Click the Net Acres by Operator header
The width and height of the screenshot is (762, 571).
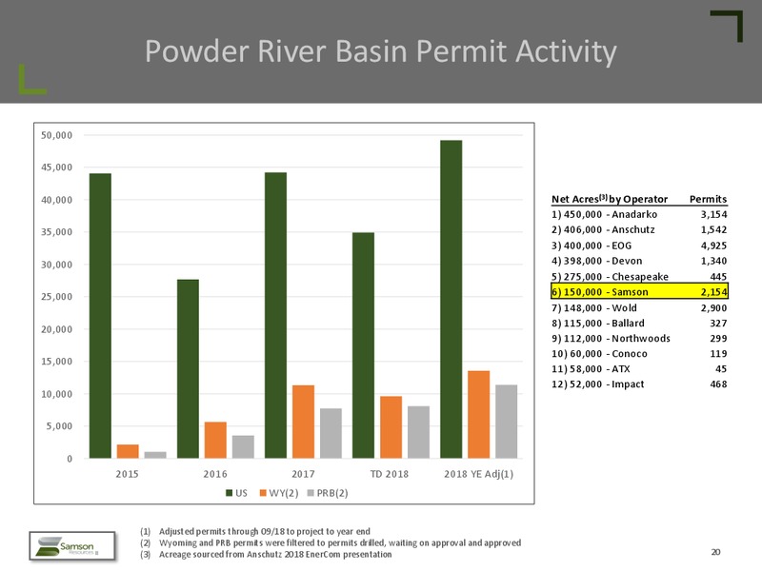tap(610, 199)
